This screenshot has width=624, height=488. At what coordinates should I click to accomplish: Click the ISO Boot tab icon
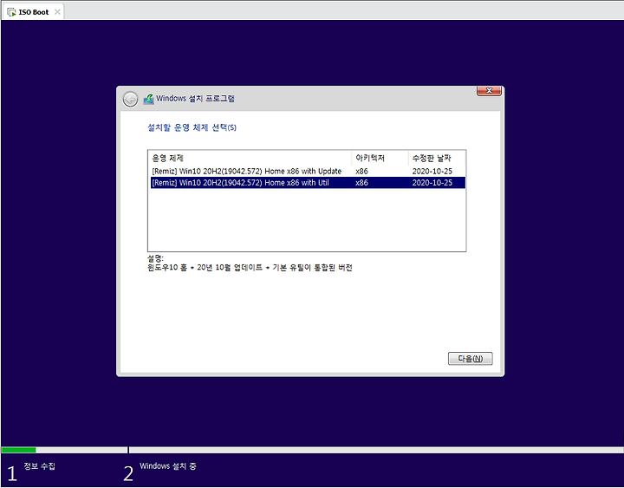pyautogui.click(x=11, y=12)
